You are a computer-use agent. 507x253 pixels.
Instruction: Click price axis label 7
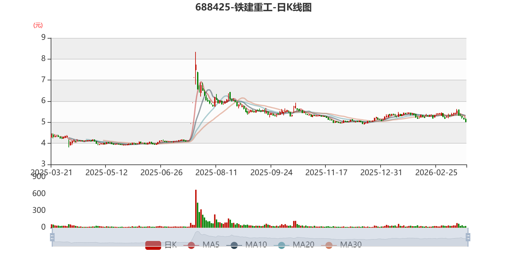click(x=43, y=80)
